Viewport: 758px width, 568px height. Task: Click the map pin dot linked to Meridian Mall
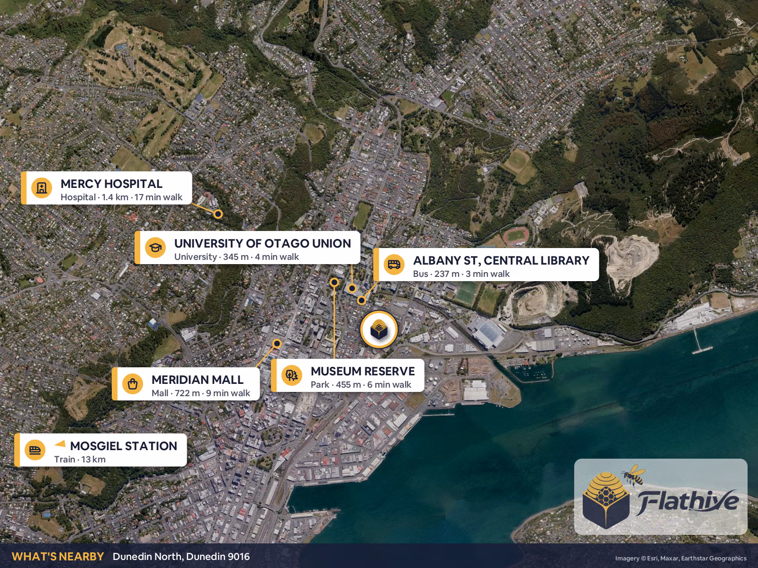click(x=277, y=343)
